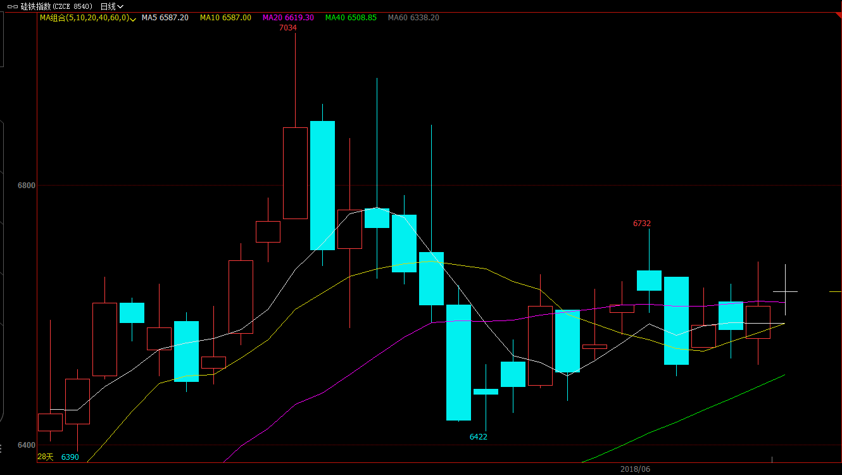This screenshot has height=475, width=842.
Task: Click the cyan candle above the 6422 low
Action: [x=486, y=391]
